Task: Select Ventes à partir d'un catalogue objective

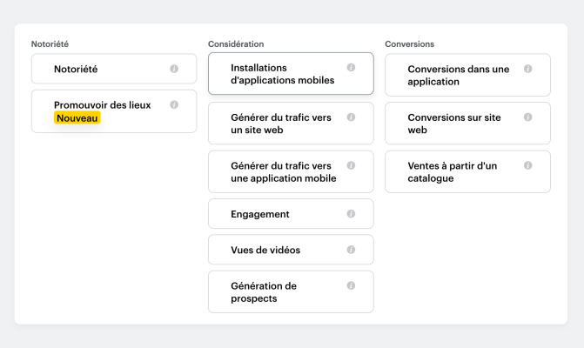Action: click(457, 172)
